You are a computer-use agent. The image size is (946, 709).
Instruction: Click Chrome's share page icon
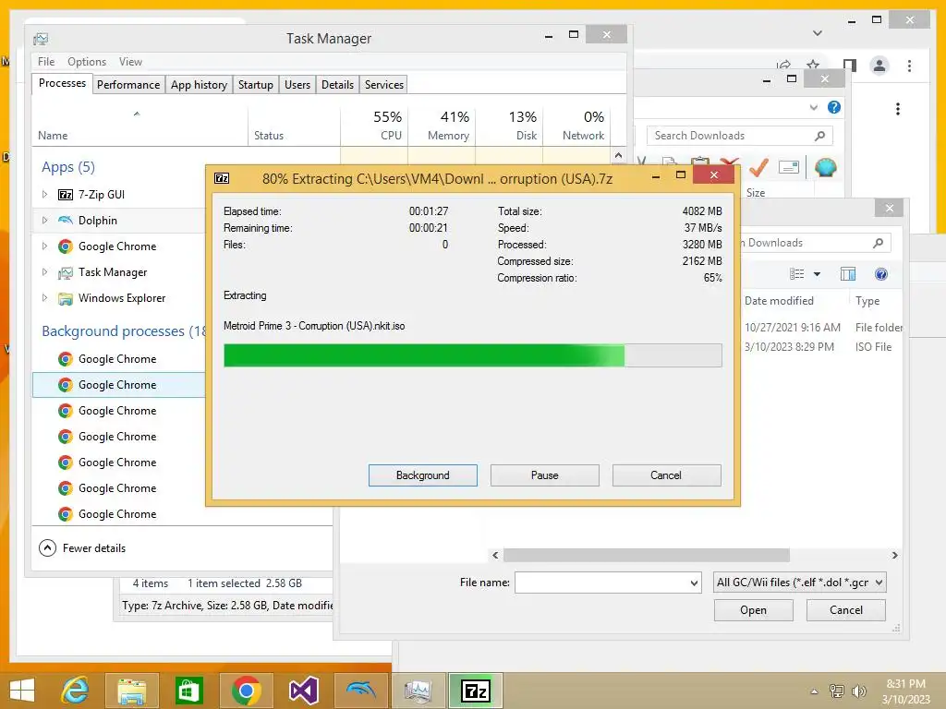pos(783,65)
